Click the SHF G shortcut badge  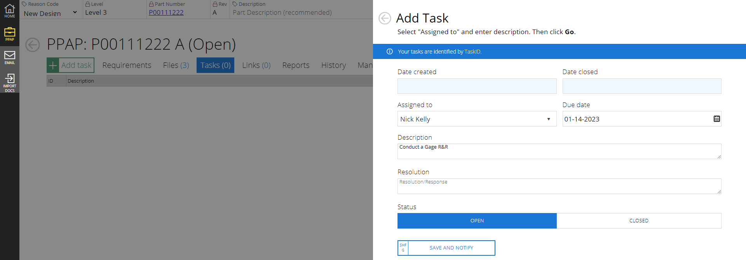[403, 248]
